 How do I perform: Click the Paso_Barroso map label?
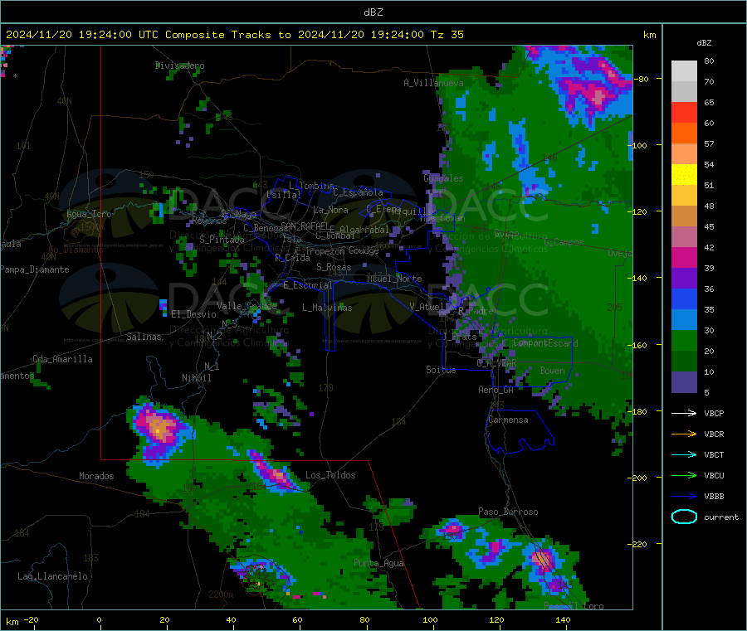point(508,512)
